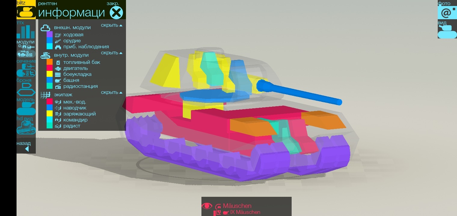Click the gunner icon next to наводчик

(58, 108)
